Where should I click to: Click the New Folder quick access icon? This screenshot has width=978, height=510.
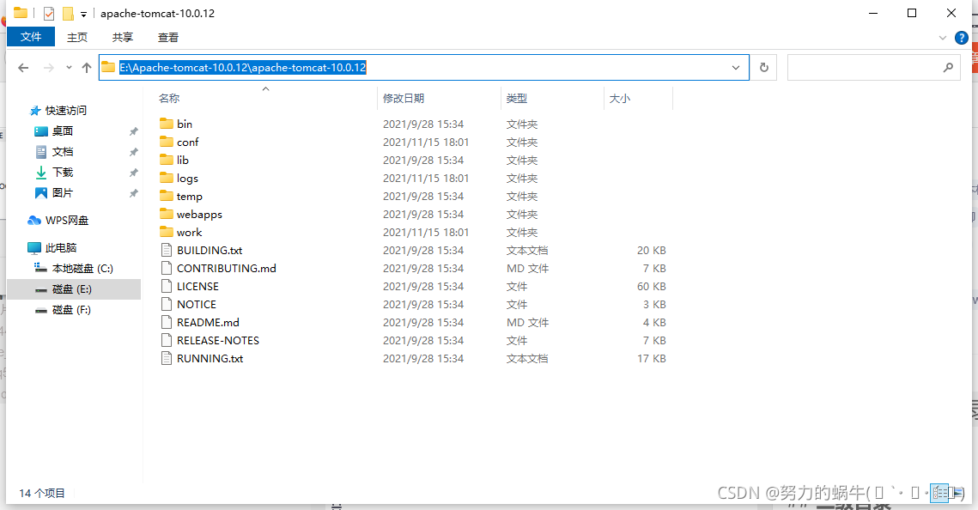[68, 13]
